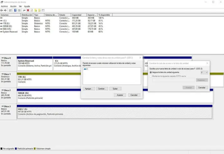Click the disk icon beside Disco 3

(3, 106)
